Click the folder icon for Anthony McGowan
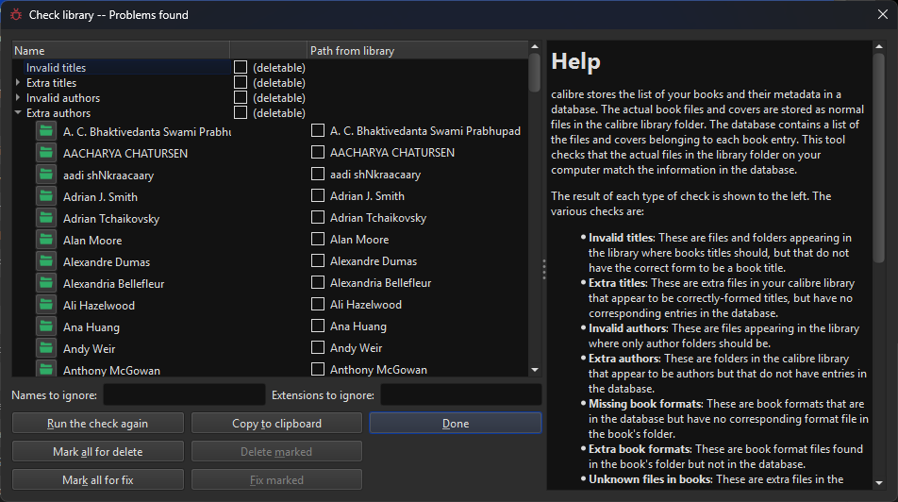Image resolution: width=898 pixels, height=502 pixels. click(46, 370)
